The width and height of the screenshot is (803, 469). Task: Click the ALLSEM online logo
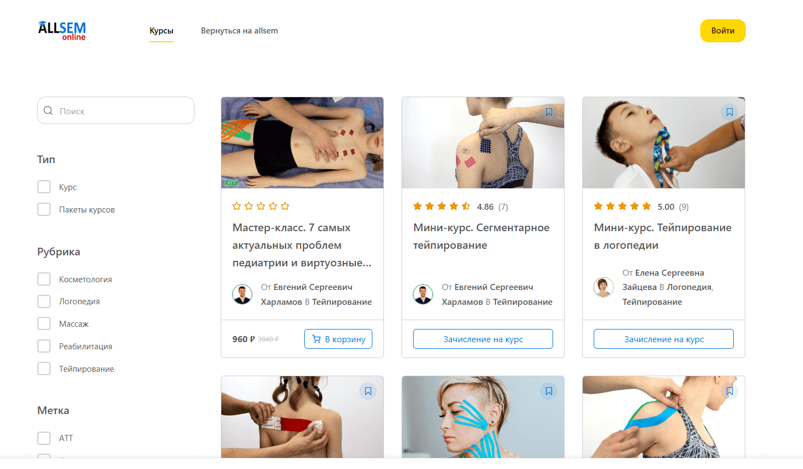tap(62, 31)
